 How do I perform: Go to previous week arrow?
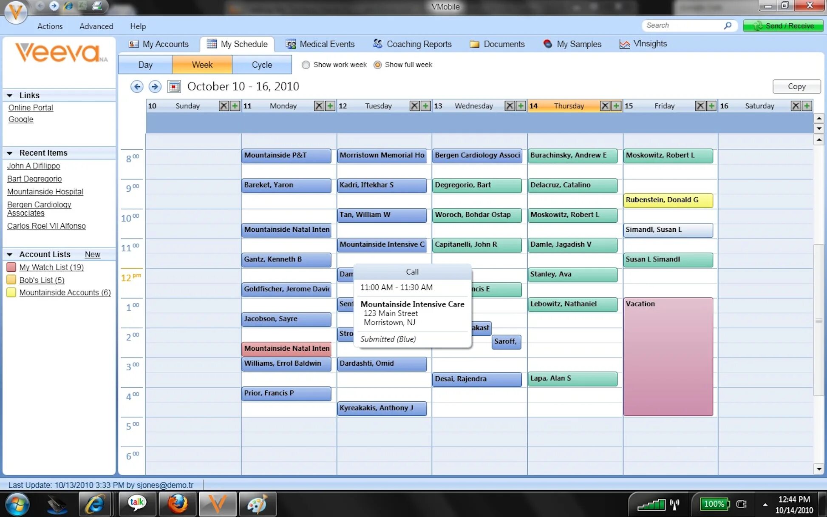(136, 87)
